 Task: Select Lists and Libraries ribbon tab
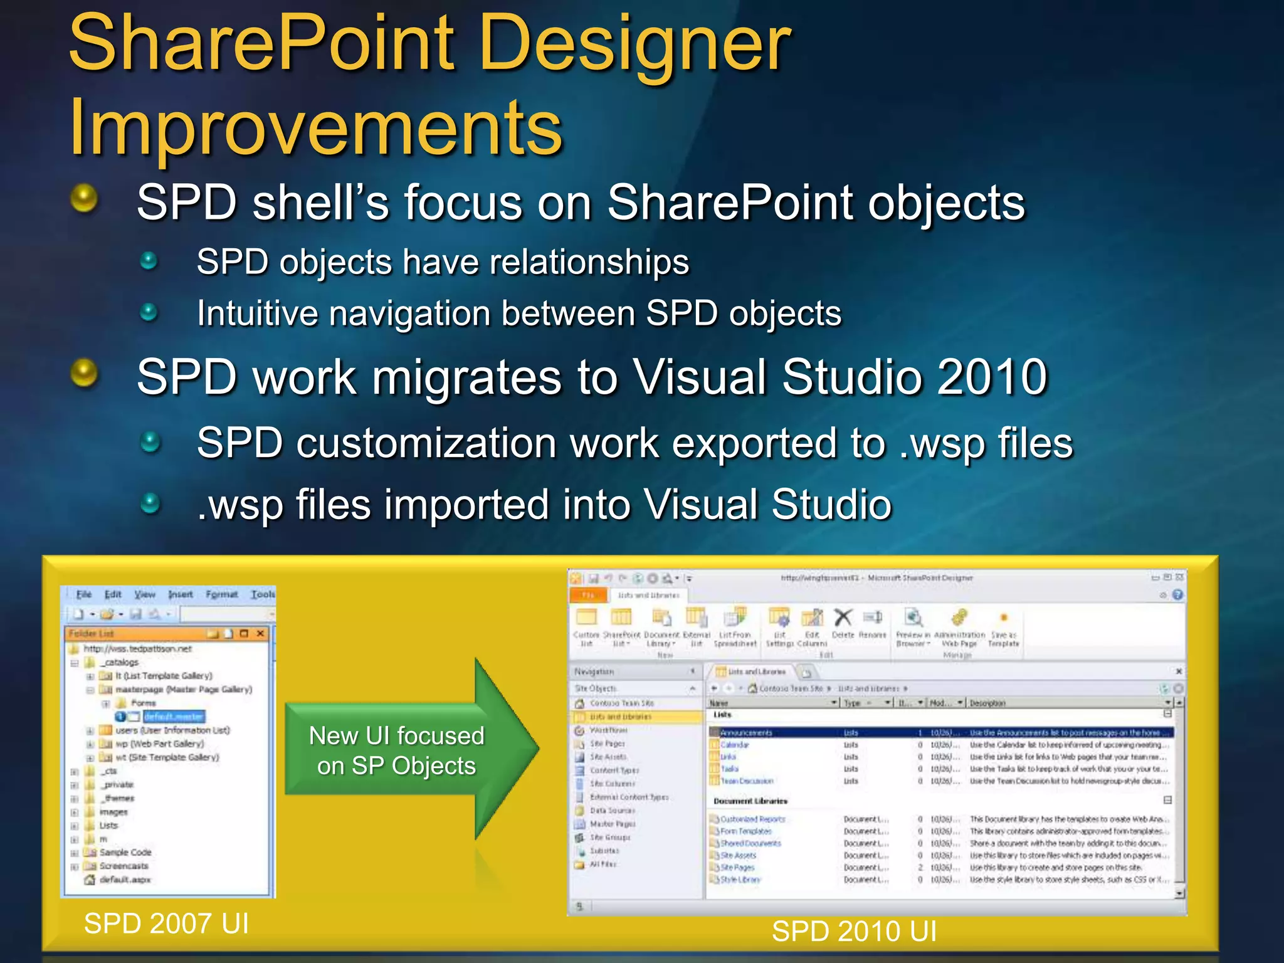[x=648, y=595]
